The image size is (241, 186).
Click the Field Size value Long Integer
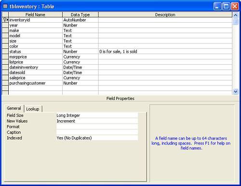(97, 115)
